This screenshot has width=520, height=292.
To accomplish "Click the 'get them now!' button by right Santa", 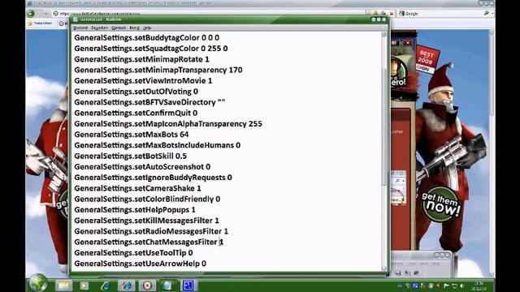I will [440, 204].
